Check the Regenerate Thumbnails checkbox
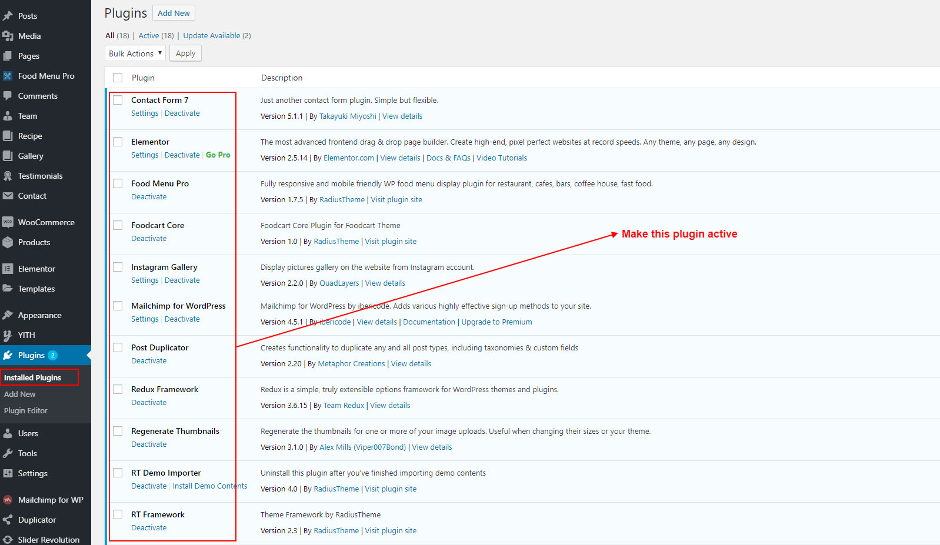This screenshot has width=940, height=545. tap(118, 431)
